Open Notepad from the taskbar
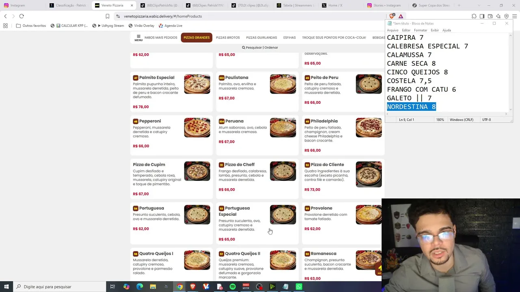Screen dimensions: 520x292 pyautogui.click(x=286, y=287)
